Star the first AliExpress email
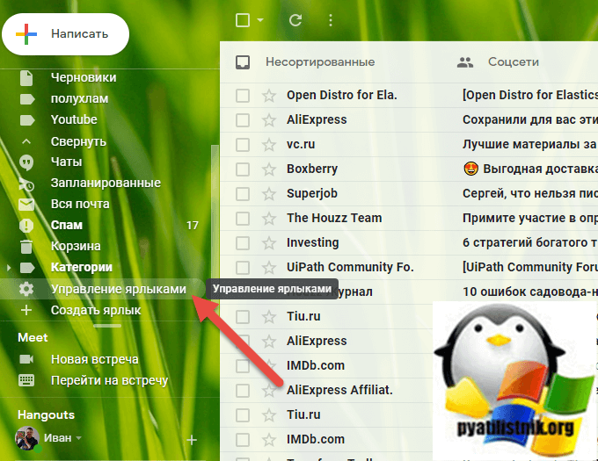This screenshot has width=598, height=461. (269, 120)
